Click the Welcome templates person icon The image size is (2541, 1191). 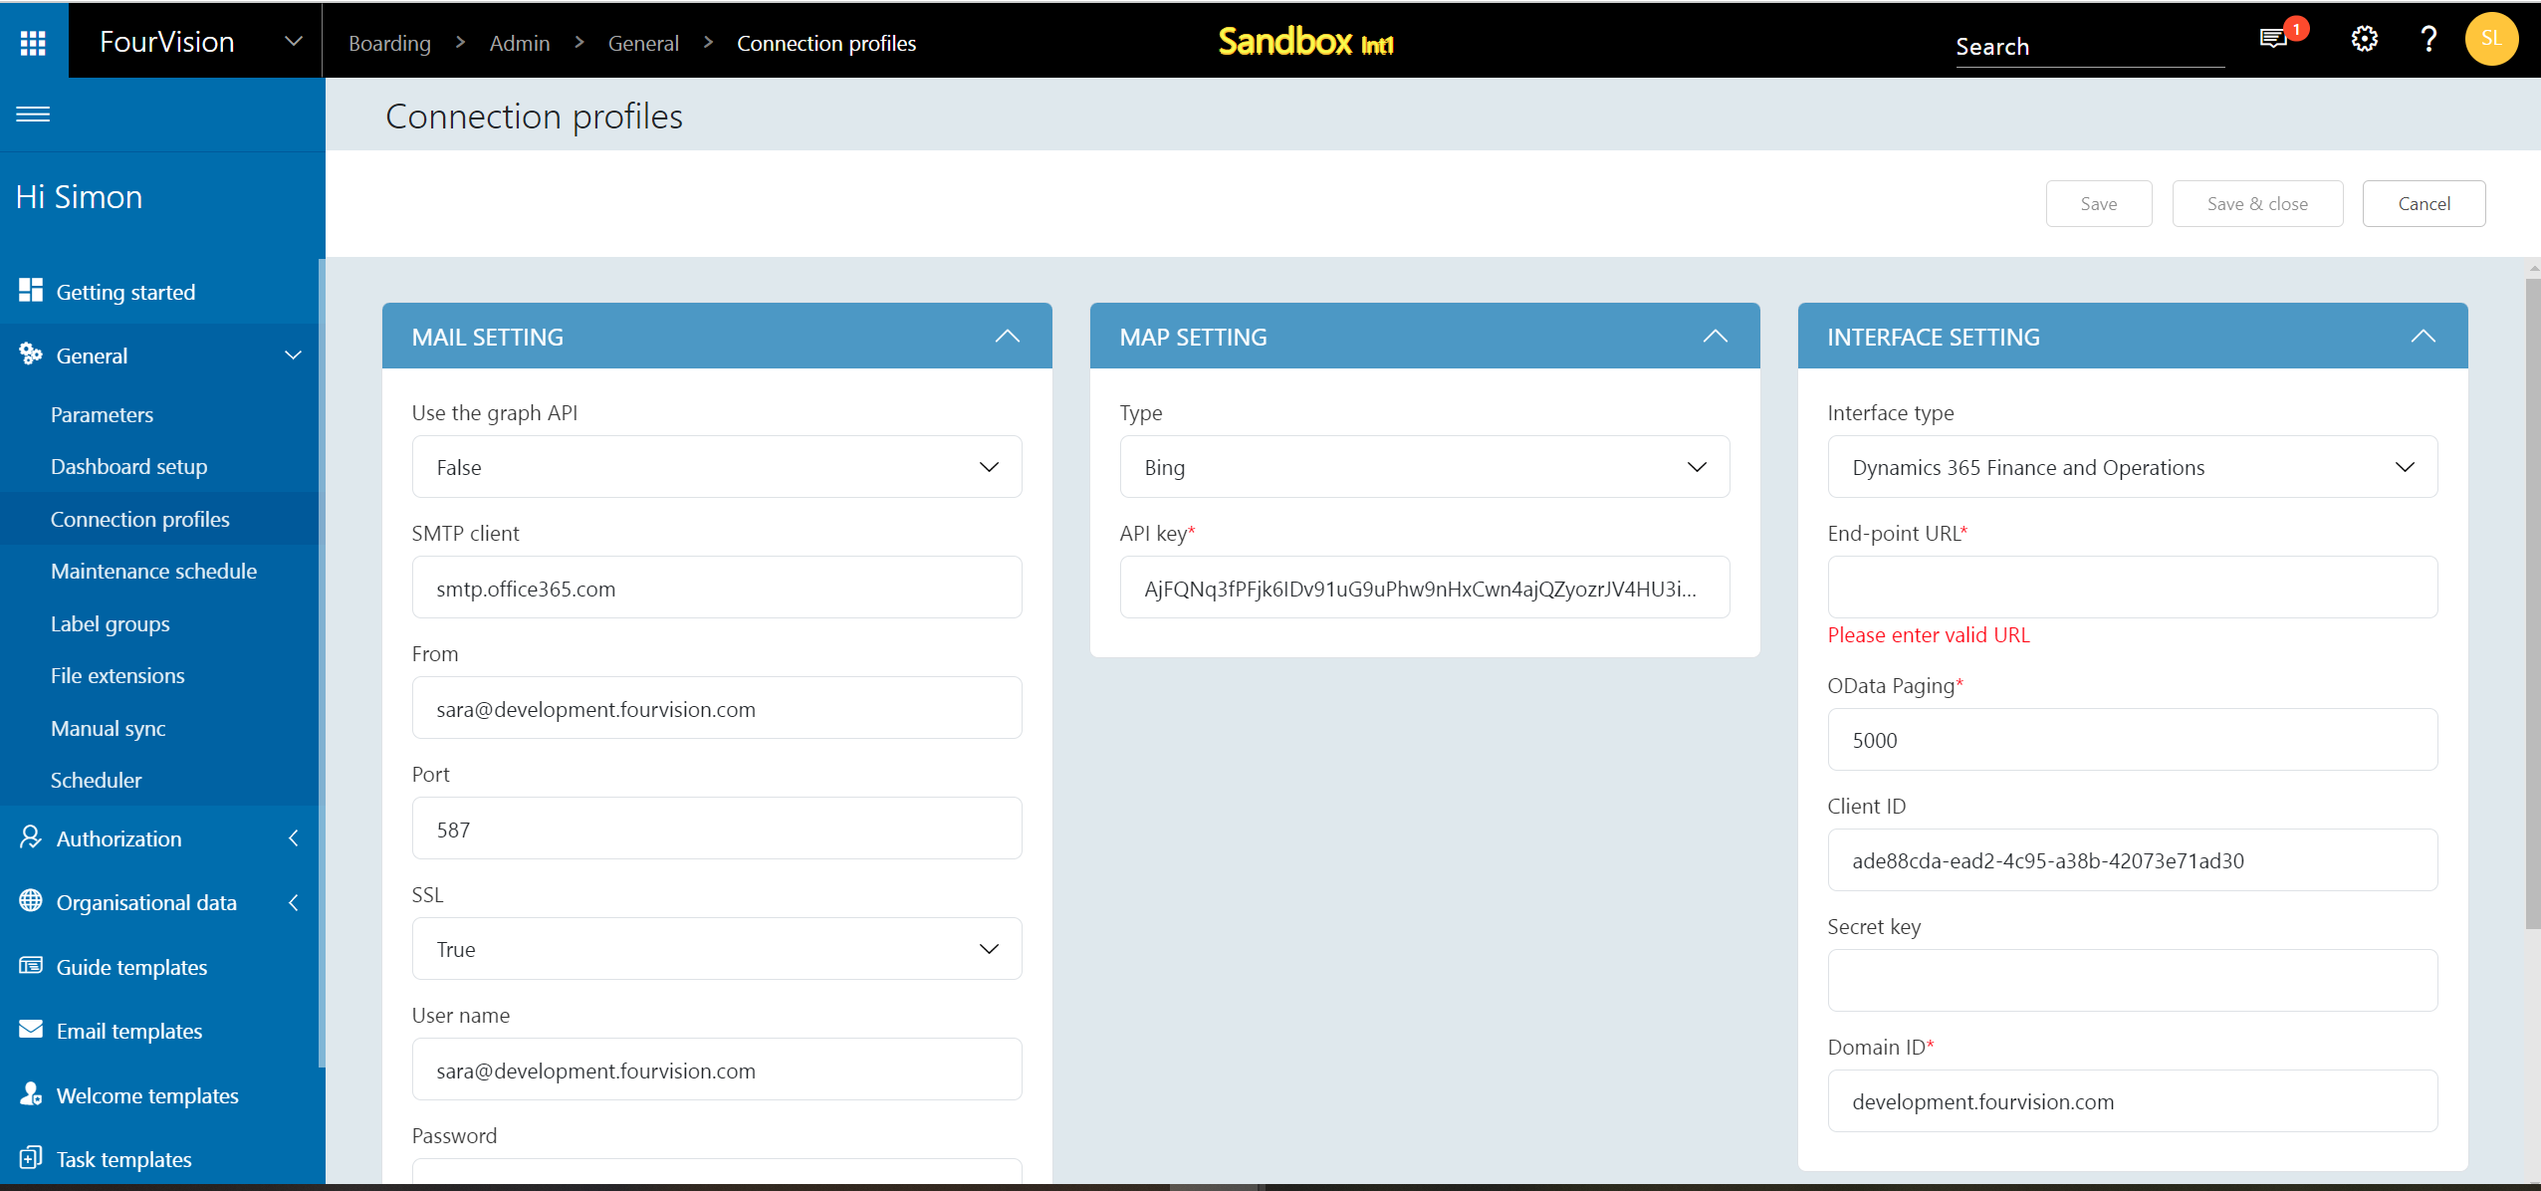pos(31,1093)
